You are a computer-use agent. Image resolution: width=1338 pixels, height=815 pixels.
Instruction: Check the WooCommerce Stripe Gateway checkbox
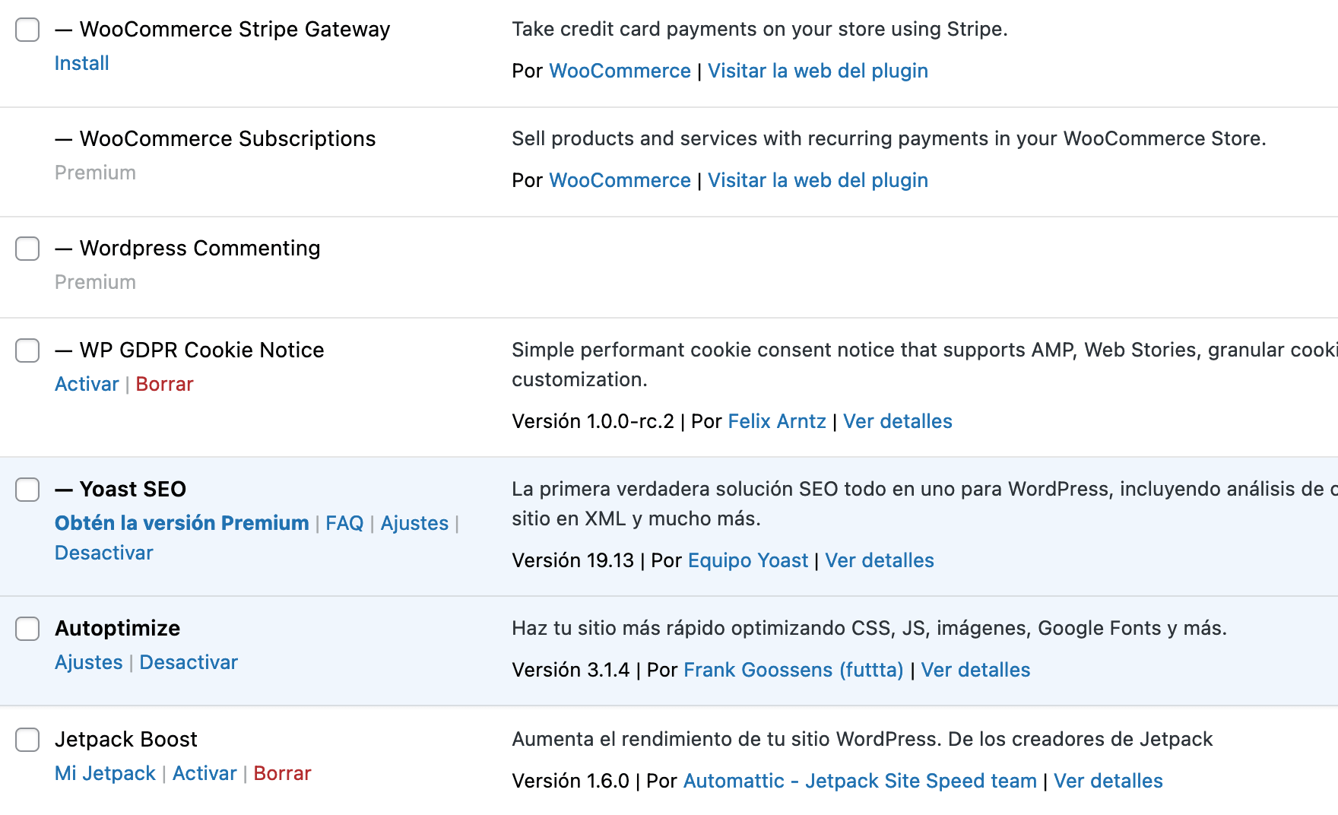(x=27, y=30)
